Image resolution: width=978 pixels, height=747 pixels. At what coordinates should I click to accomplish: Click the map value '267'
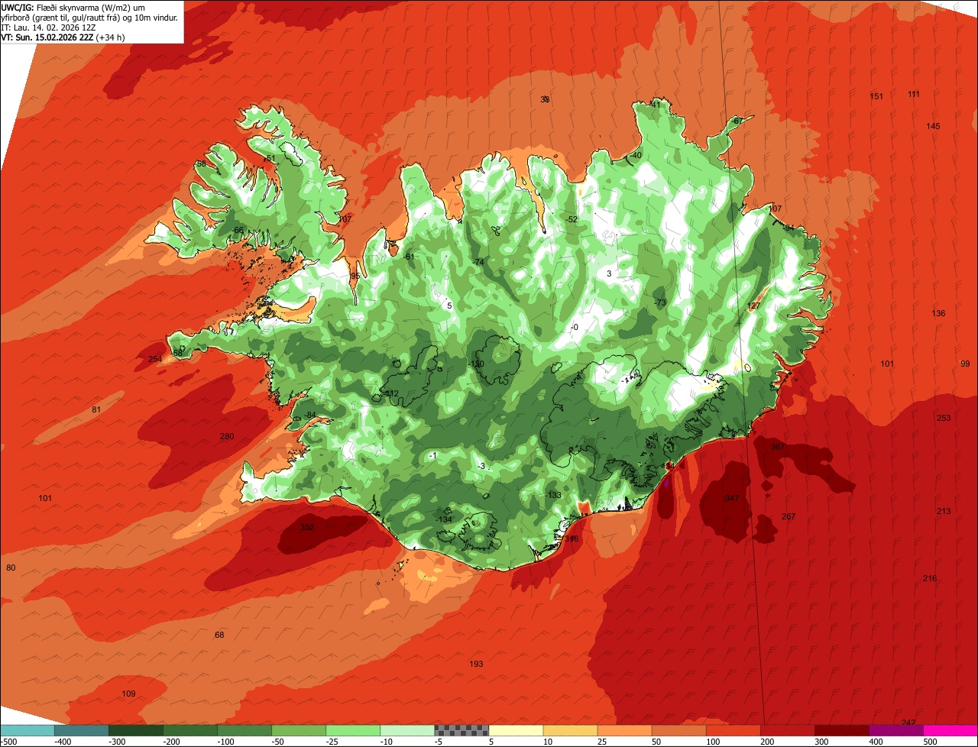pyautogui.click(x=789, y=516)
